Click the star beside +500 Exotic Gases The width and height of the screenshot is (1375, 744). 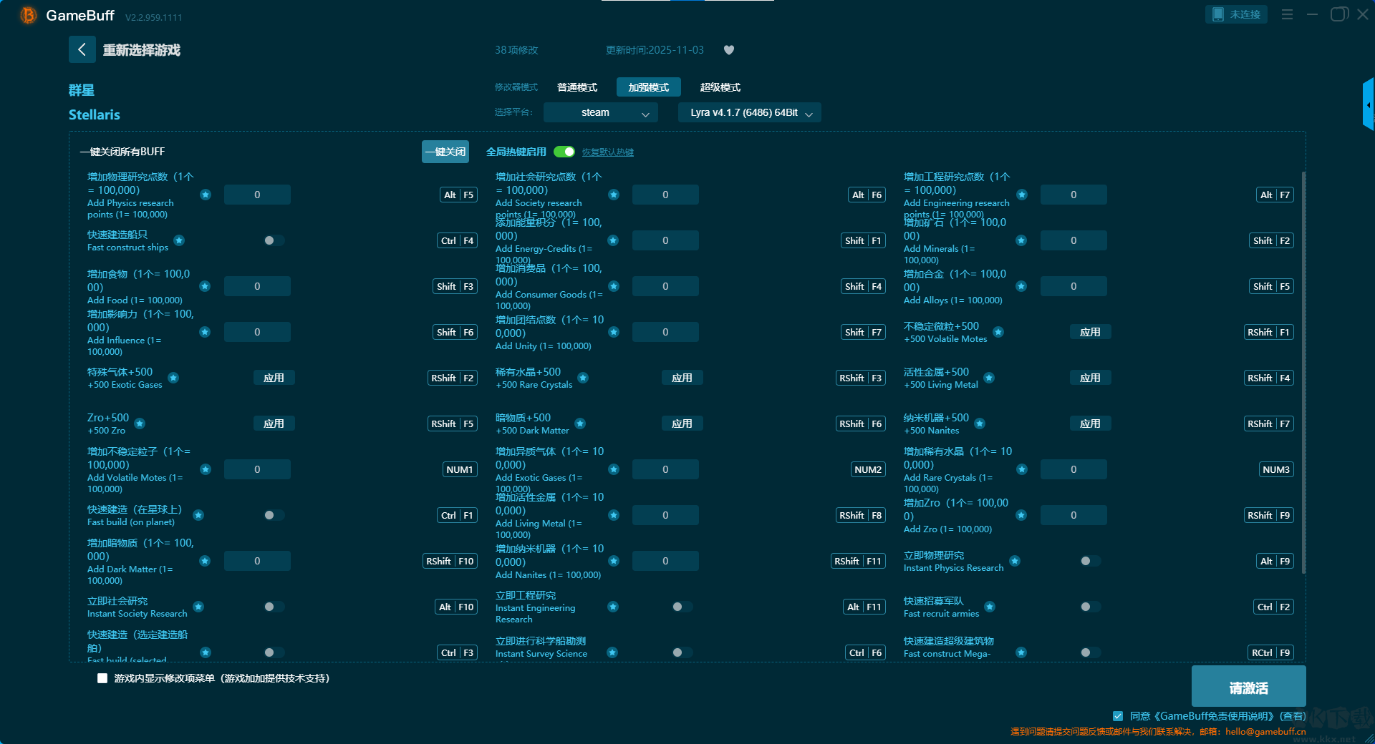click(173, 378)
